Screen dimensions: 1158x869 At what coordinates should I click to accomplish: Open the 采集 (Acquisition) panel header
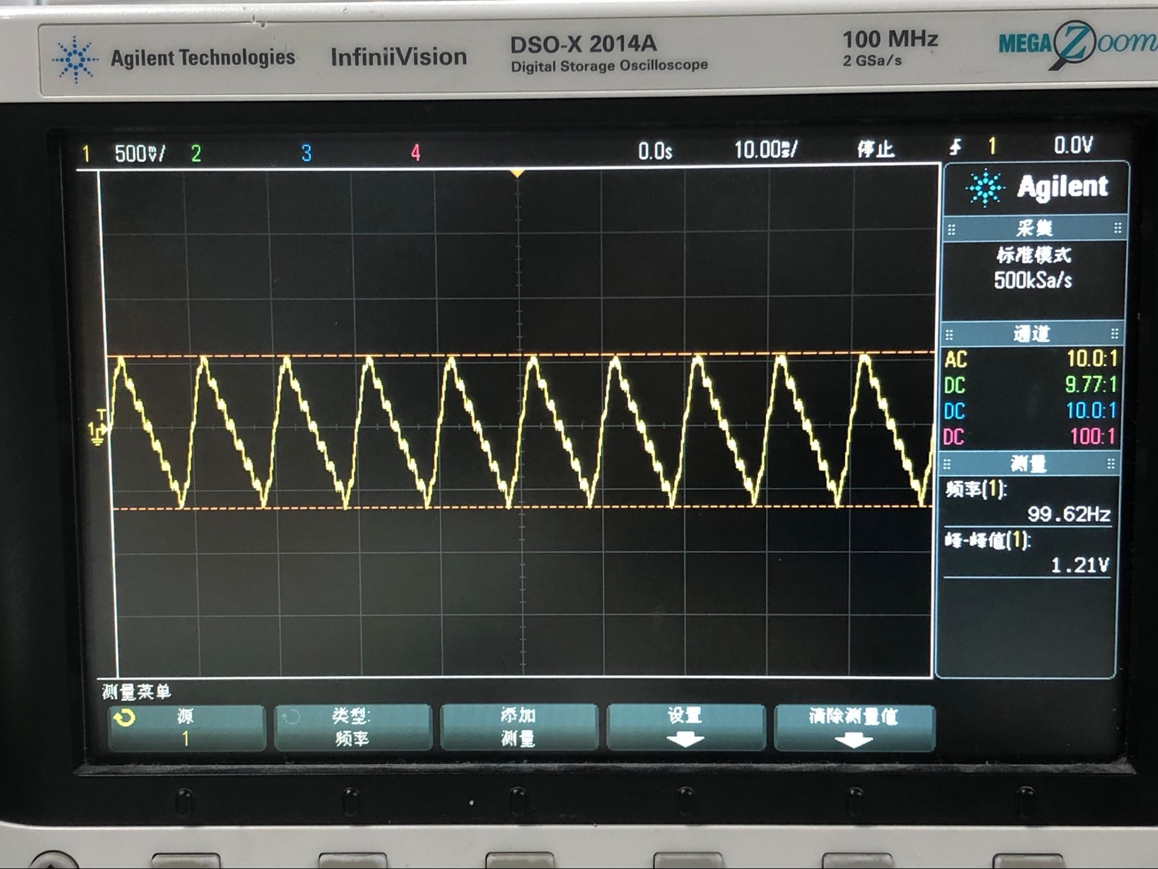click(1034, 229)
